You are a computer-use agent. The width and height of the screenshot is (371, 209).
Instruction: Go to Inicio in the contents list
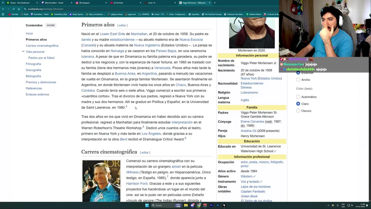tap(29, 33)
